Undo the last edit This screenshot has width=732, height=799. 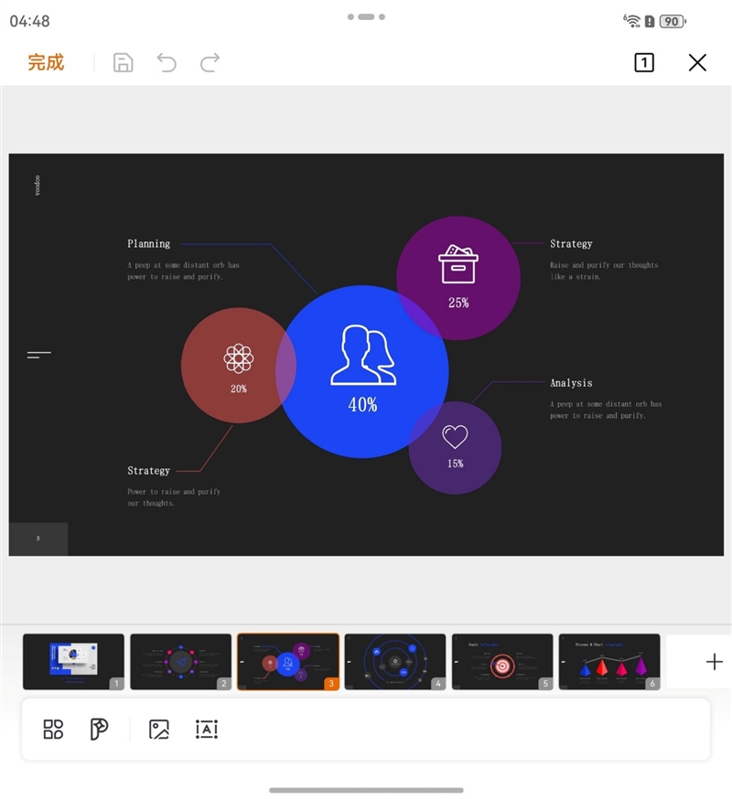click(x=167, y=62)
